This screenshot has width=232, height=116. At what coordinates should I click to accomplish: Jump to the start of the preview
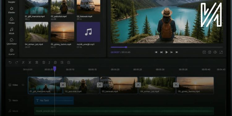coord(156,52)
